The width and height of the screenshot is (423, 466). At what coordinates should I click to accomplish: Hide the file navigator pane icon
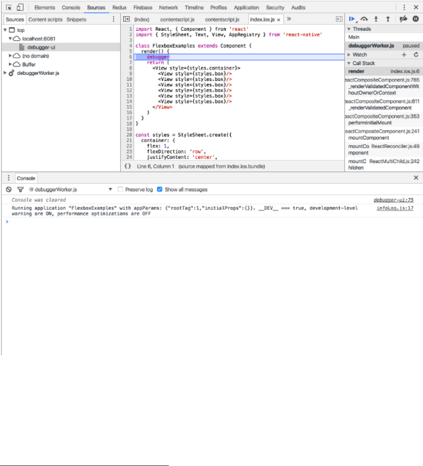[126, 19]
